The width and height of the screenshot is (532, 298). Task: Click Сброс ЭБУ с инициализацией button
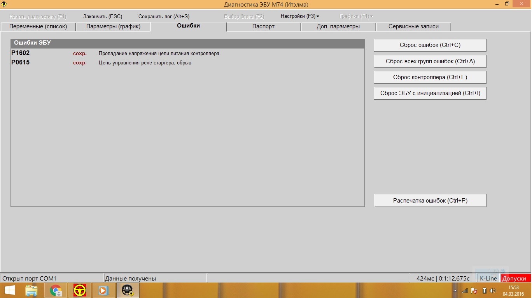coord(430,93)
